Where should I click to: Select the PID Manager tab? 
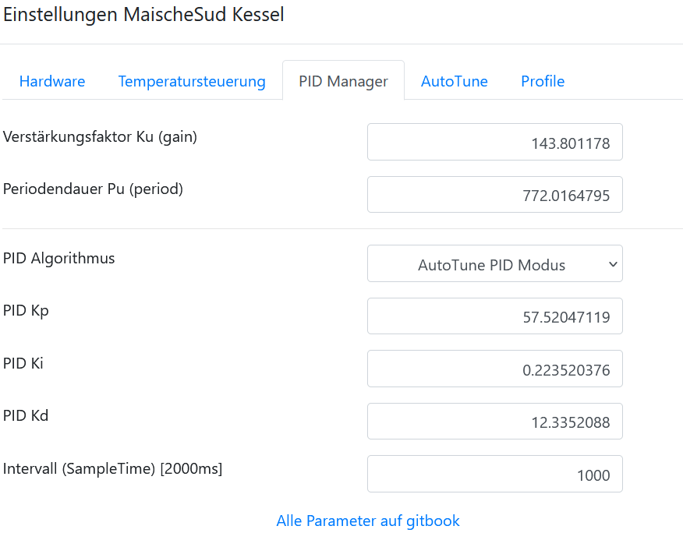pos(343,81)
